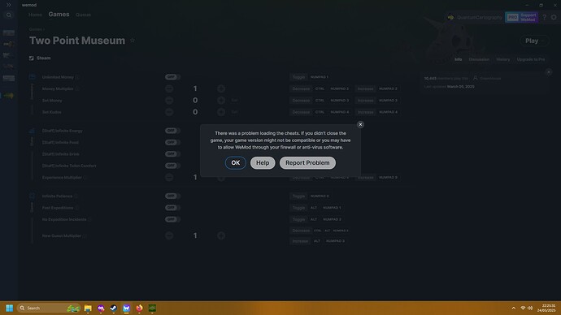This screenshot has width=561, height=315.
Task: Select the first game thumbnail in sidebar
Action: (x=9, y=32)
